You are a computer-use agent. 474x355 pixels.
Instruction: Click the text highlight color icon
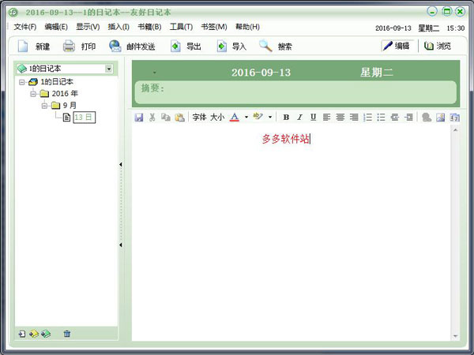click(x=258, y=117)
